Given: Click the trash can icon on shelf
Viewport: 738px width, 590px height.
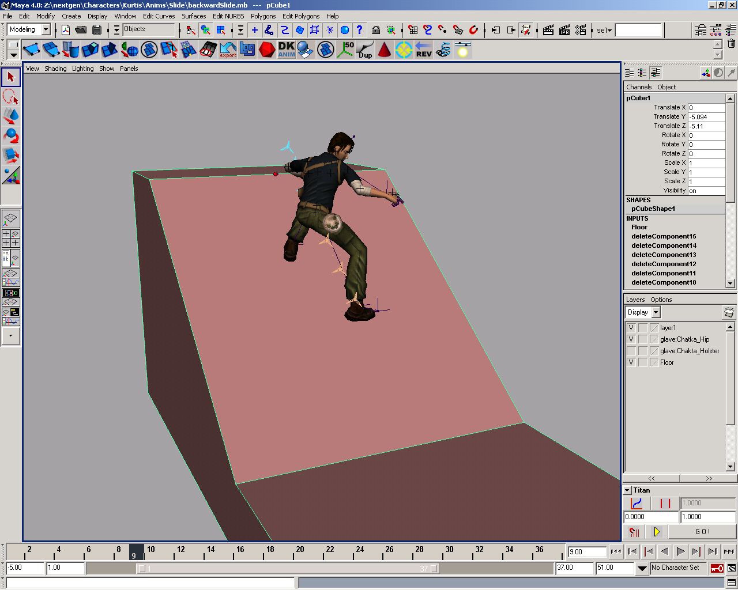Looking at the screenshot, I should [731, 44].
